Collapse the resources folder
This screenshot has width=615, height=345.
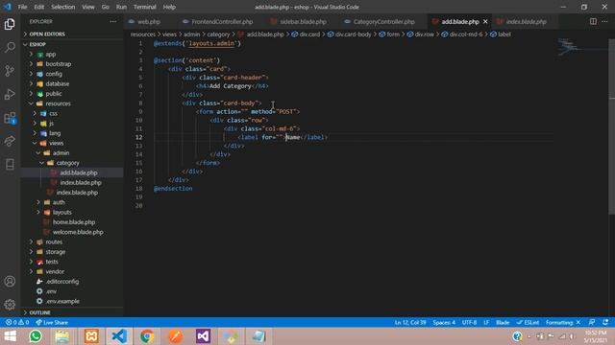(58, 103)
